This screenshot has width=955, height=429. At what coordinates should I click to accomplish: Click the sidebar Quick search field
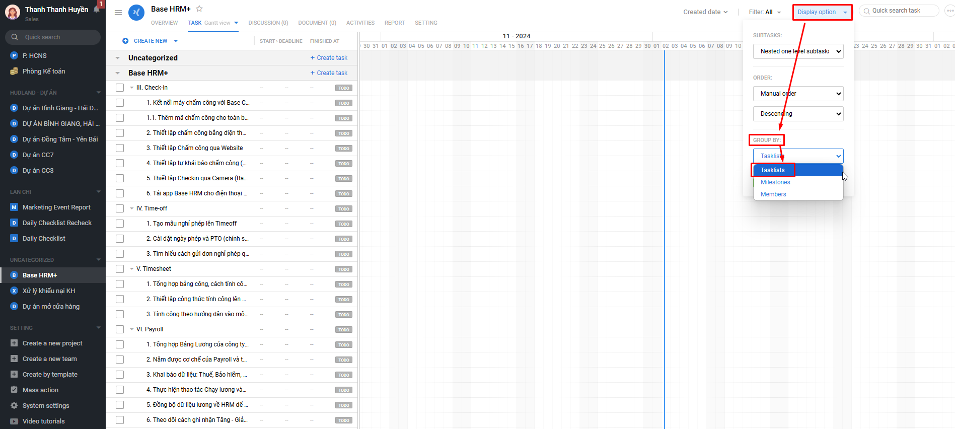[x=53, y=37]
